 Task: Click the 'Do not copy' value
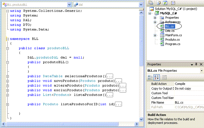click(183, 89)
